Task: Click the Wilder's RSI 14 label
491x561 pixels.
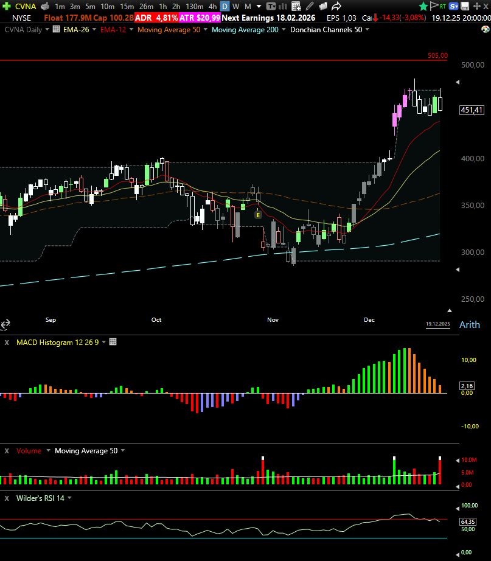Action: [x=40, y=498]
